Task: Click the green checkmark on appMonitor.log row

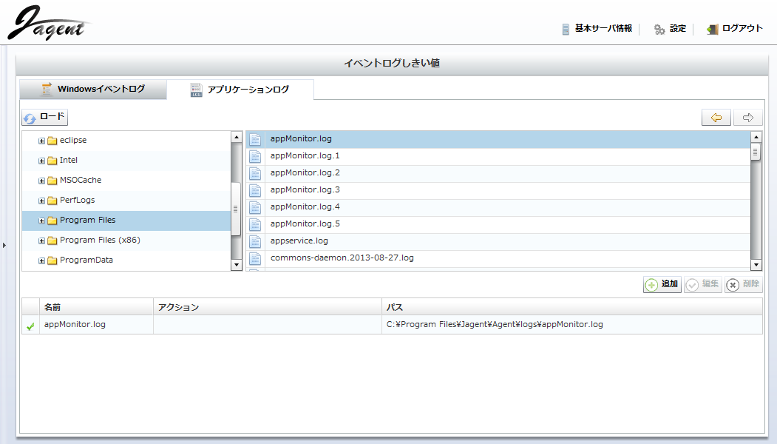Action: coord(30,326)
